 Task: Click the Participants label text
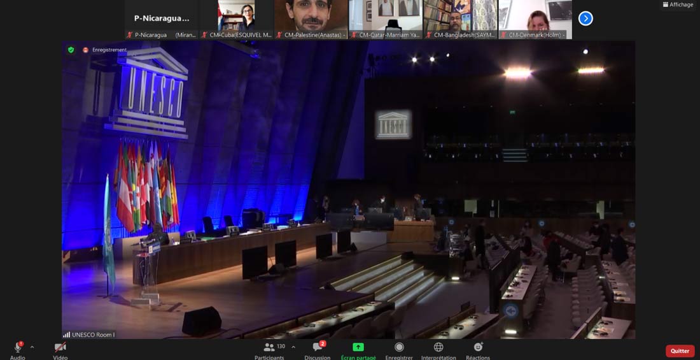269,357
